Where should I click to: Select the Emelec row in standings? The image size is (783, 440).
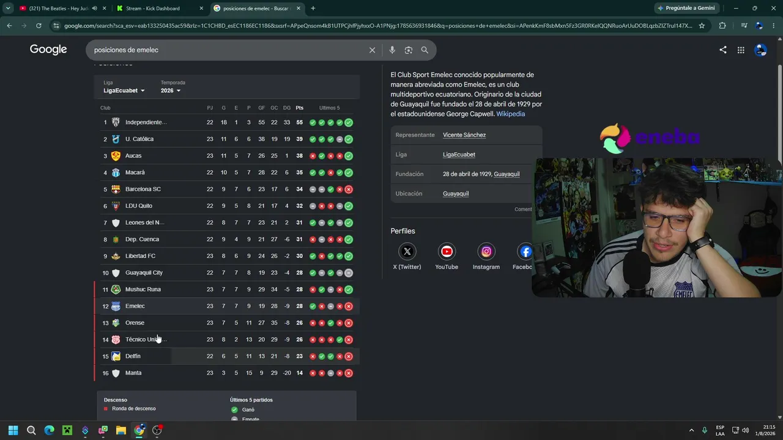point(227,306)
